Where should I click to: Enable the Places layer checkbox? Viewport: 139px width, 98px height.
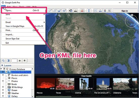tap(6, 78)
